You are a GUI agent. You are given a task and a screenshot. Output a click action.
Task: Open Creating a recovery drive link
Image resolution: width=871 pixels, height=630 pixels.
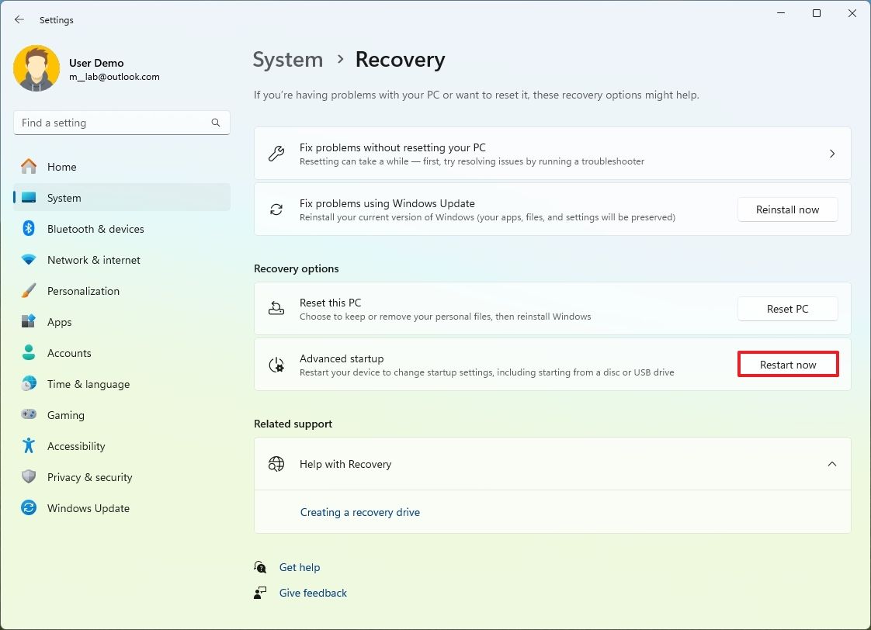pos(359,512)
